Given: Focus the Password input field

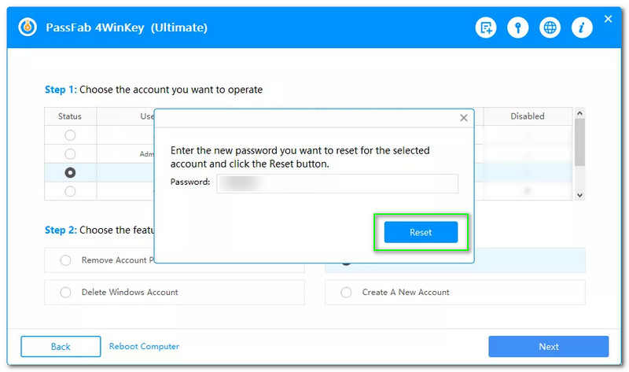Looking at the screenshot, I should tap(337, 183).
